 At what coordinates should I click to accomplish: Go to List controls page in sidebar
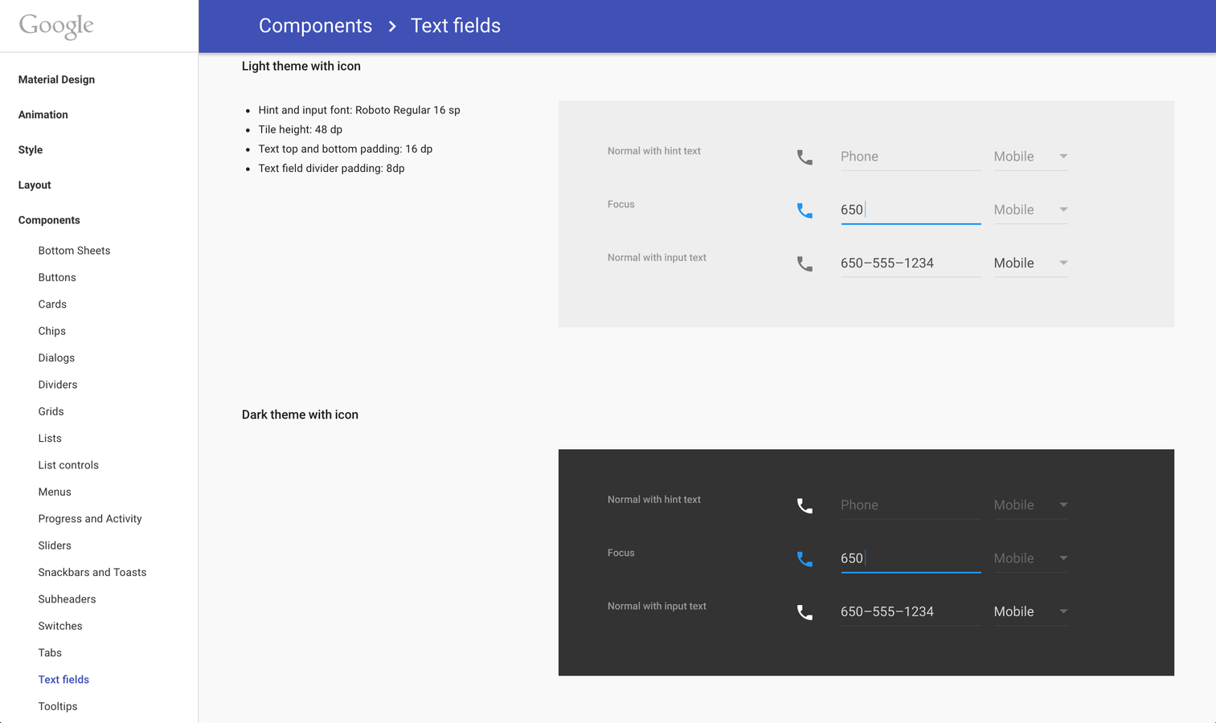coord(68,465)
